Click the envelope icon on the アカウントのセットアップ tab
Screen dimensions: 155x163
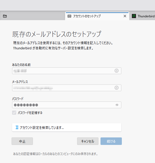(69, 16)
